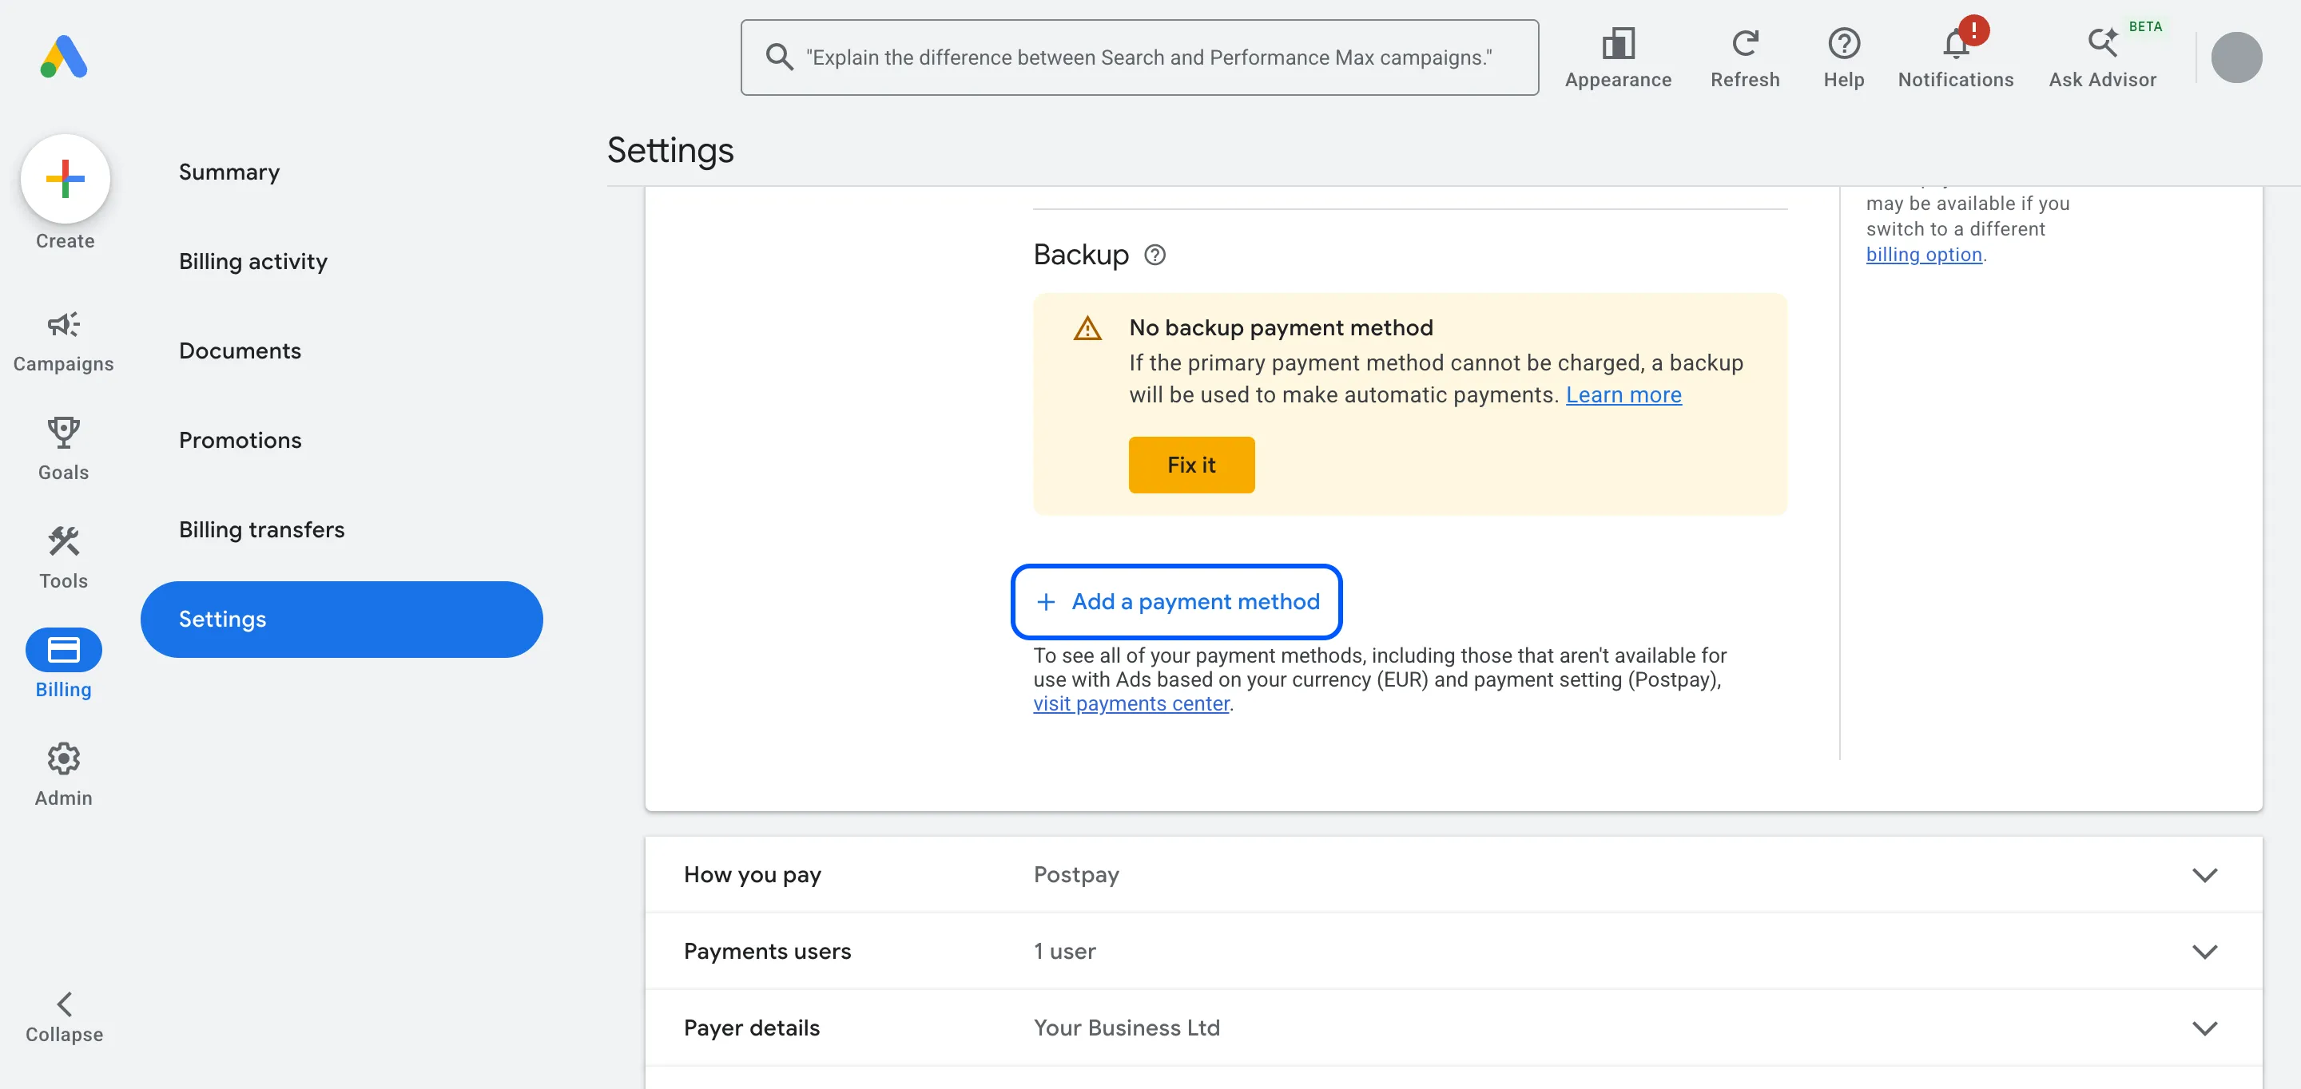This screenshot has height=1089, width=2301.
Task: Open Documents menu item
Action: [240, 350]
